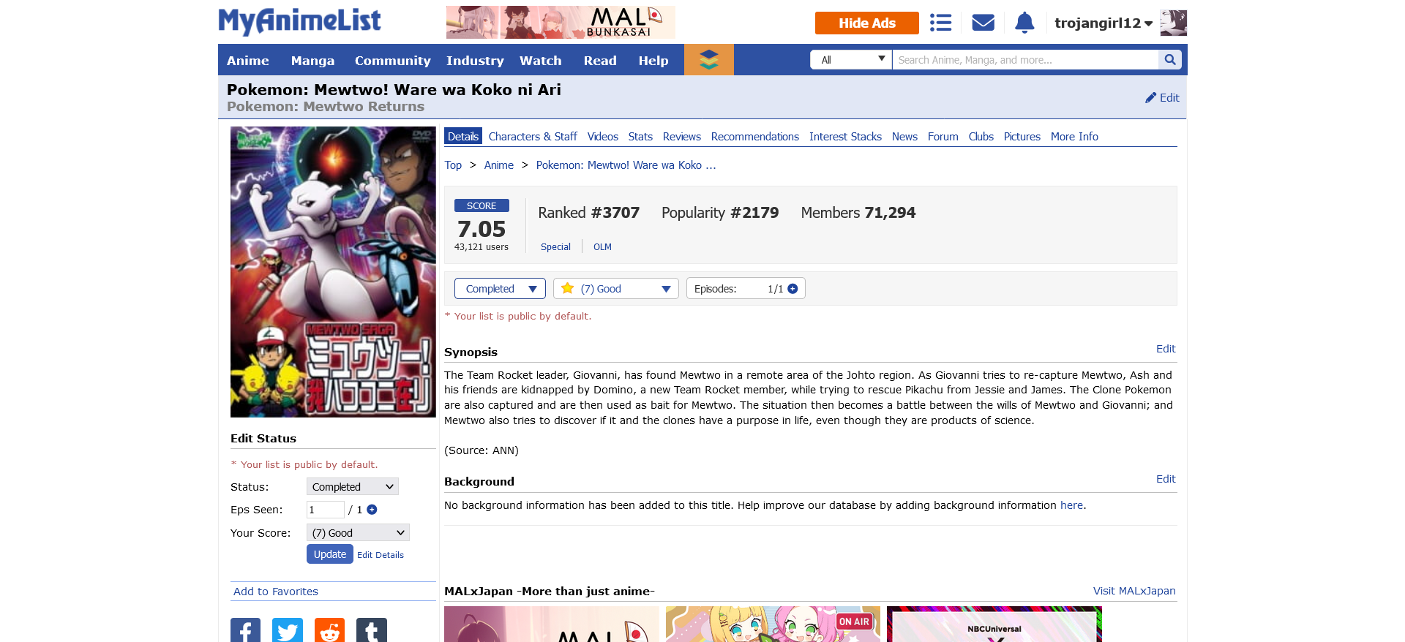1405x642 pixels.
Task: Increment Eps Seen plus icon in Edit Status
Action: click(x=372, y=510)
